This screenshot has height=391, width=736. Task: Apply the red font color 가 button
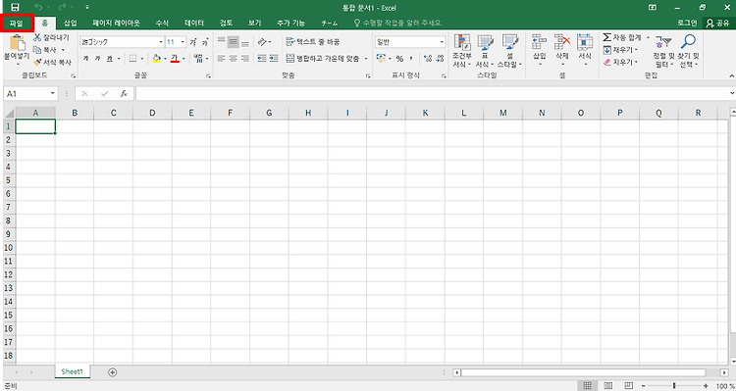[175, 59]
